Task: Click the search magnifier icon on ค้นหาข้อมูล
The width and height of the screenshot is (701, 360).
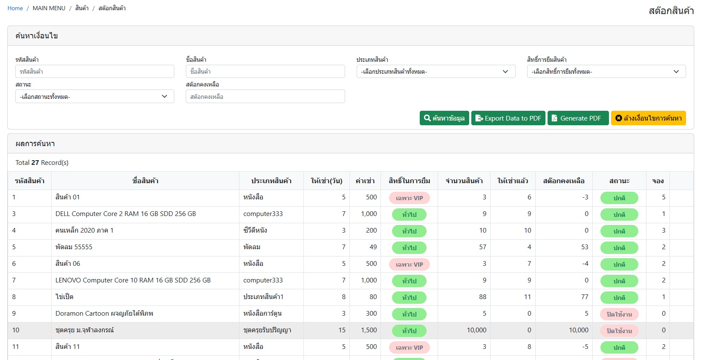Action: tap(427, 118)
